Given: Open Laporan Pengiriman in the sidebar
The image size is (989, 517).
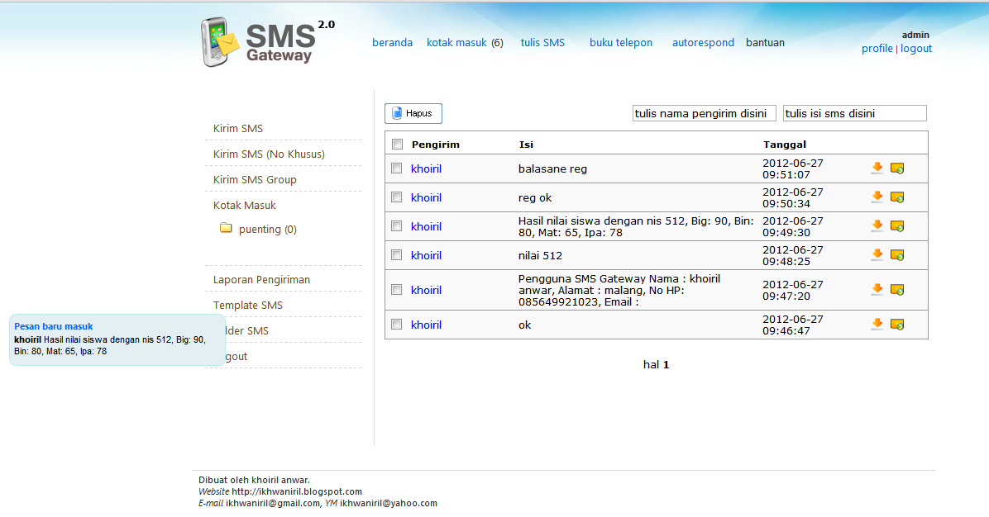Looking at the screenshot, I should (x=261, y=280).
